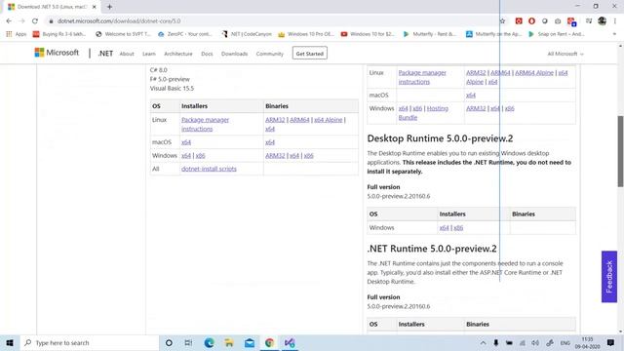The height and width of the screenshot is (351, 624).
Task: Open the red square extension icon
Action: pyautogui.click(x=519, y=21)
